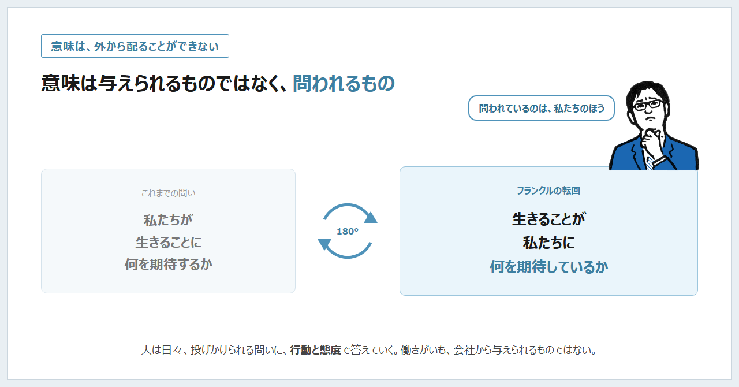Click the speech bubble 問われているのは、私たちのほう
This screenshot has width=739, height=387.
tap(541, 108)
